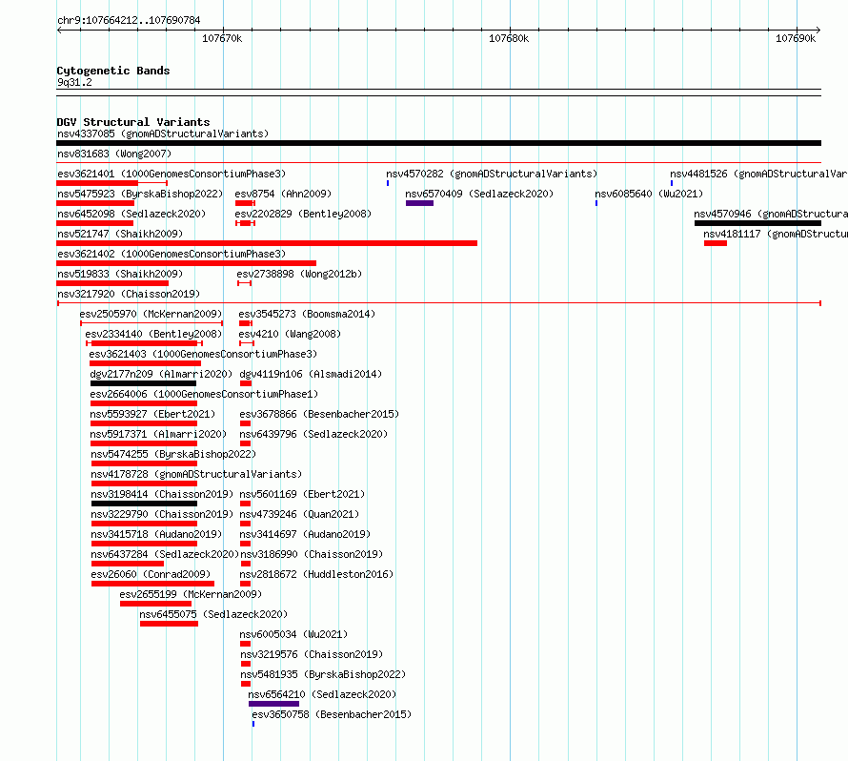Select black bar under dgv2177n209 Almarri2020

143,383
